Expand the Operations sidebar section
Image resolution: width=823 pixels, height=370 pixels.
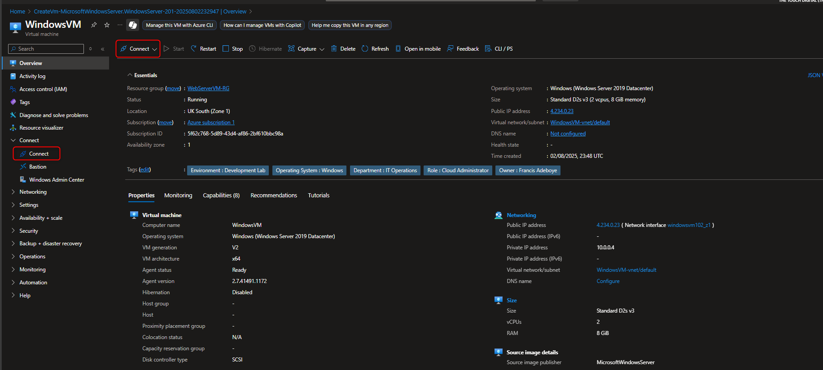pos(32,257)
